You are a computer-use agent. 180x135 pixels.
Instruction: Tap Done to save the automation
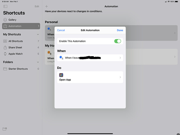click(120, 30)
